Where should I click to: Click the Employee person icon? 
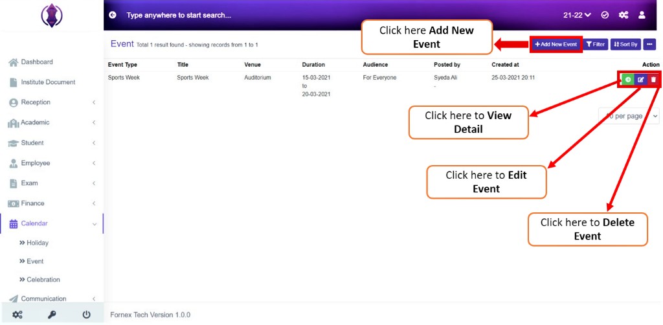point(14,164)
